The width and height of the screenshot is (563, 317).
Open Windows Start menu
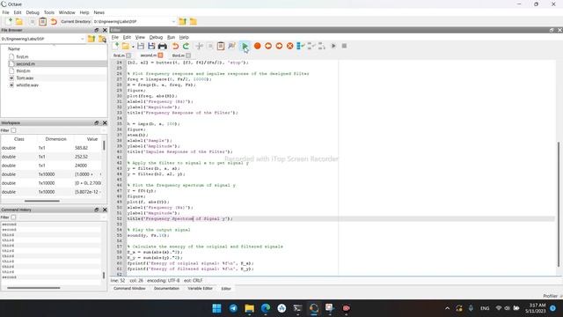pos(217,308)
